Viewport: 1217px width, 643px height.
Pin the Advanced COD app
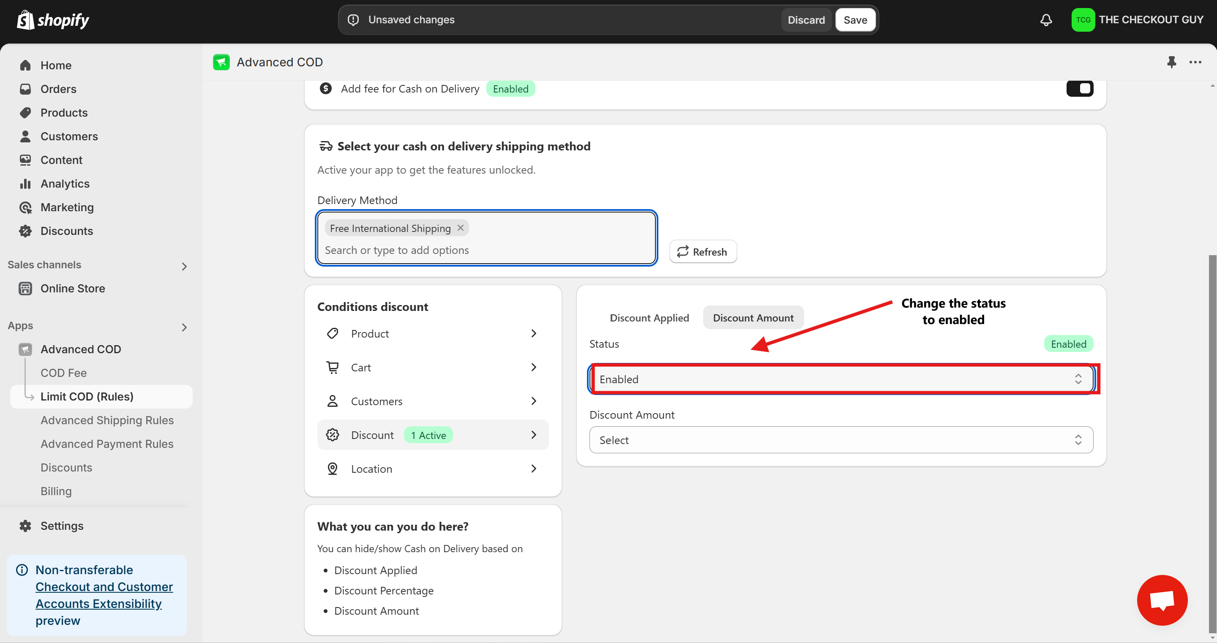point(1172,62)
